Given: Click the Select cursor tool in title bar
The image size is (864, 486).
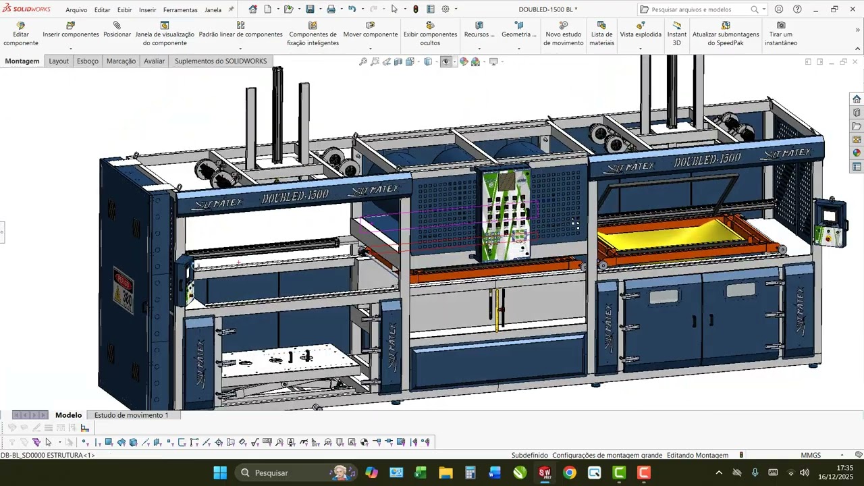Looking at the screenshot, I should (x=394, y=9).
